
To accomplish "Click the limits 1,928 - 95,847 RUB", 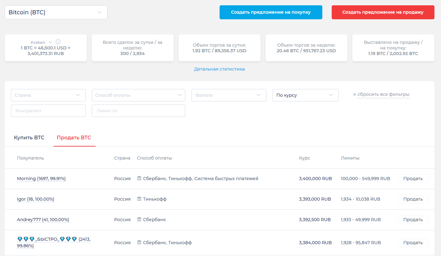I will (361, 243).
